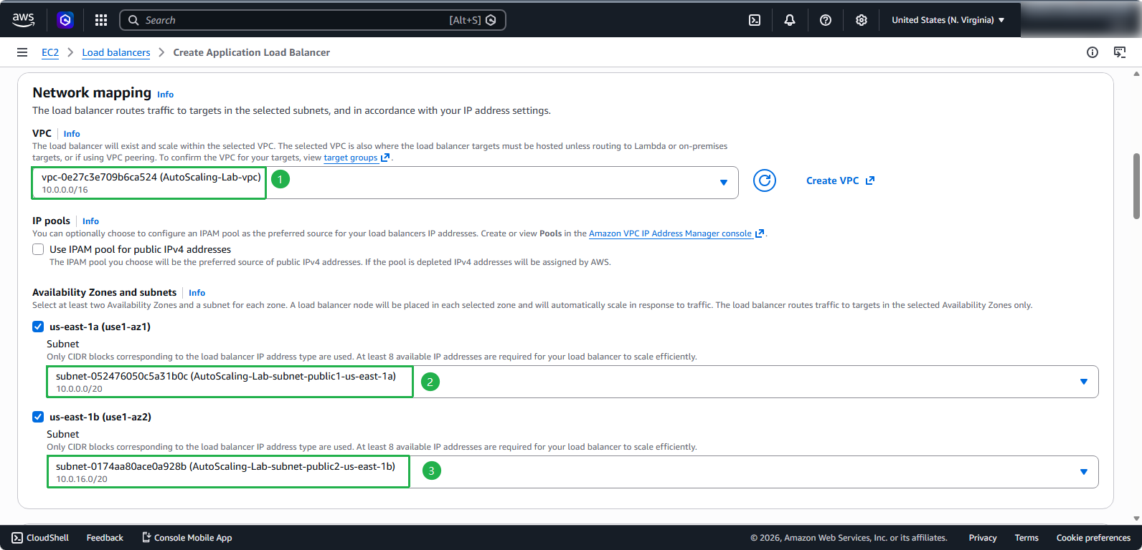Image resolution: width=1142 pixels, height=550 pixels.
Task: Open Amazon VPC IP Address Manager console link
Action: (x=670, y=233)
